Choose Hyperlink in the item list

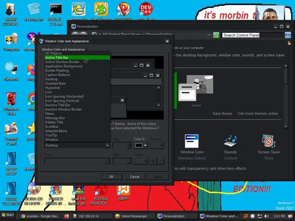tap(77, 88)
